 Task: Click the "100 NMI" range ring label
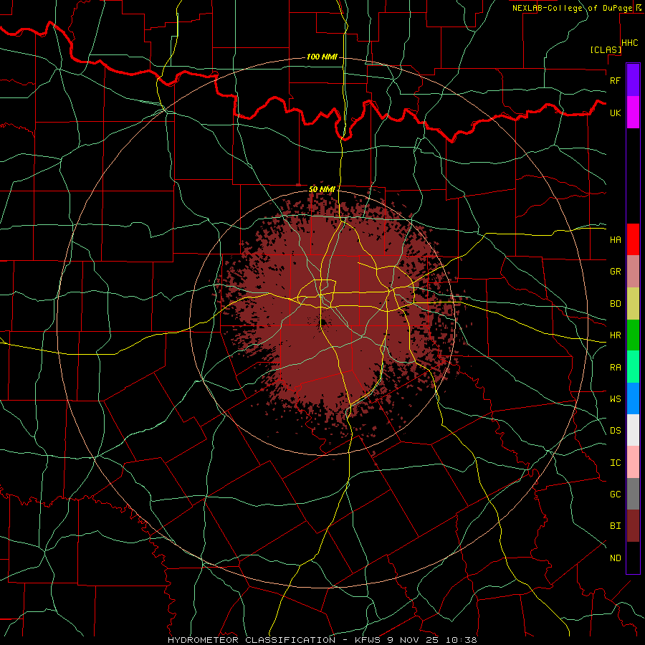pos(322,57)
